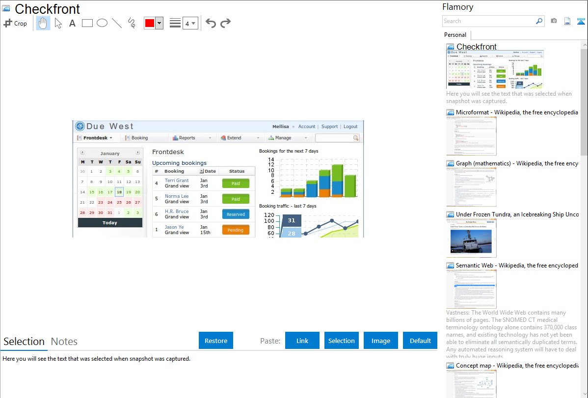Click the Paste Default button
The image size is (588, 398).
pos(420,340)
